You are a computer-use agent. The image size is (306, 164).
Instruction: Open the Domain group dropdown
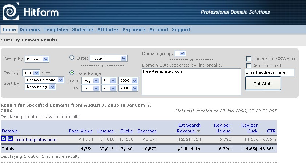click(180, 53)
